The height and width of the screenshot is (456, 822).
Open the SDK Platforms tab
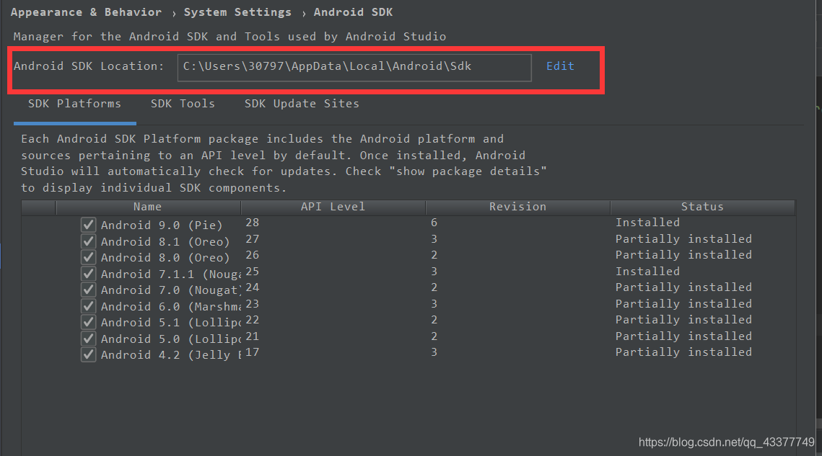74,104
